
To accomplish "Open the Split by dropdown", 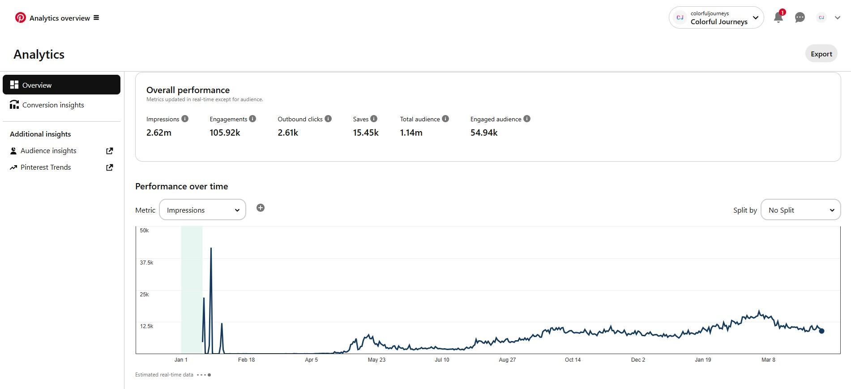I will tap(800, 209).
